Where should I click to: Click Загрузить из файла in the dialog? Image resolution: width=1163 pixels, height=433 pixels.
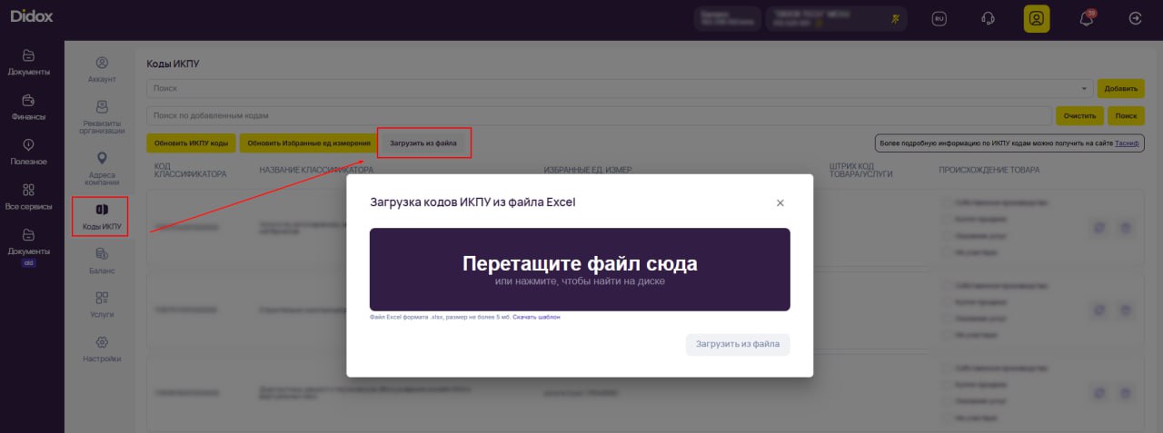[x=738, y=344]
